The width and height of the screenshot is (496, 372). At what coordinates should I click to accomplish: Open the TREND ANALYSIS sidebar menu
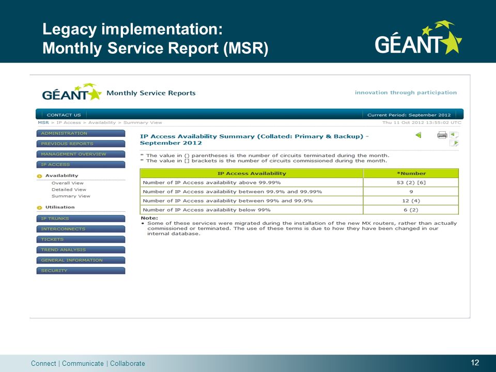(81, 250)
